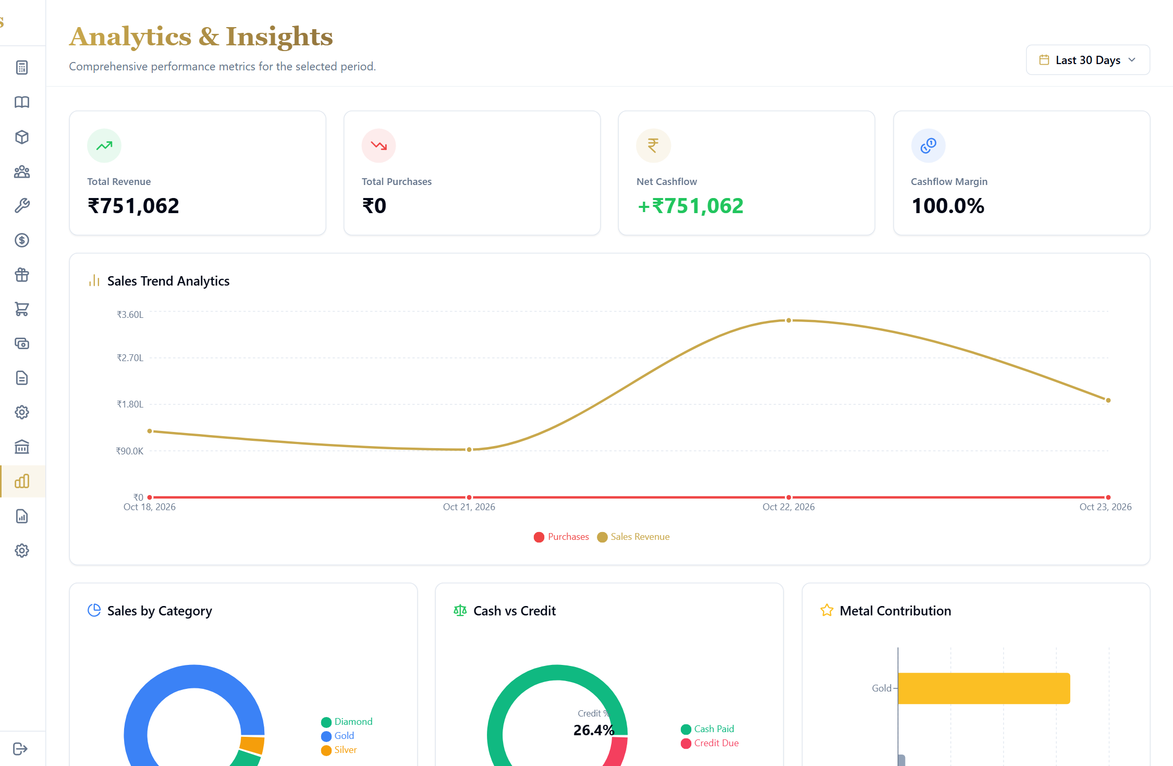The image size is (1173, 766).
Task: Click the Oct 23, 2026 sales revenue data point
Action: tap(1108, 400)
